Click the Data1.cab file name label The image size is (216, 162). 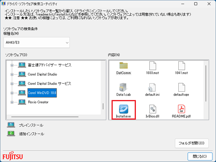tap(124, 95)
